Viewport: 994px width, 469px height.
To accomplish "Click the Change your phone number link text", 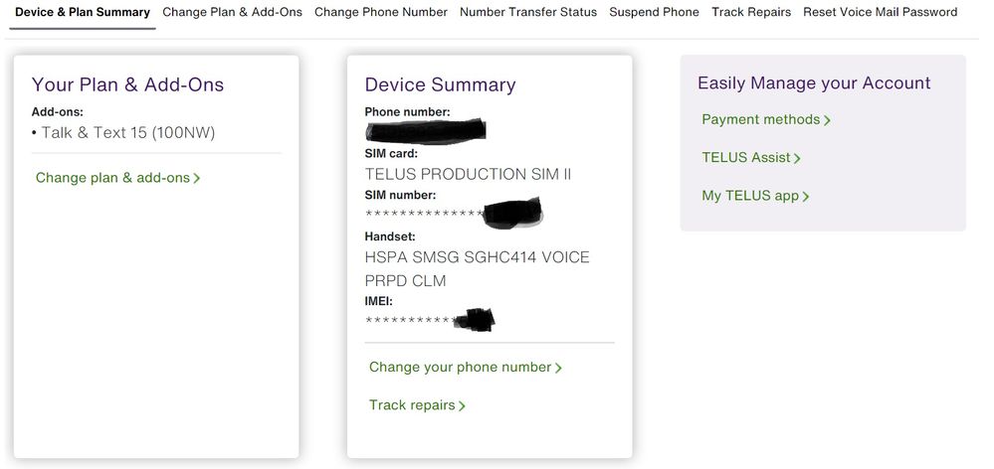I will pyautogui.click(x=460, y=367).
